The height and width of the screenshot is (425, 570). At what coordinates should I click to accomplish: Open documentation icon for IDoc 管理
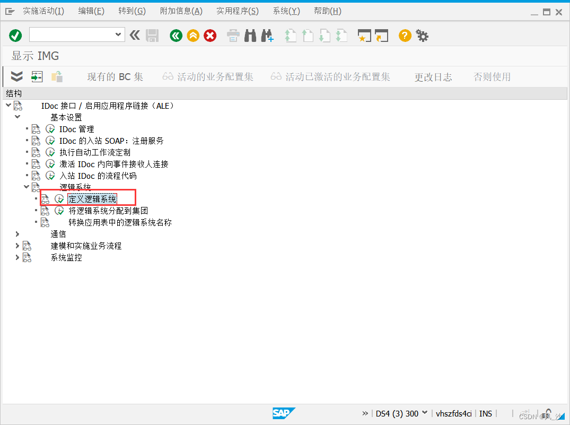(x=36, y=129)
